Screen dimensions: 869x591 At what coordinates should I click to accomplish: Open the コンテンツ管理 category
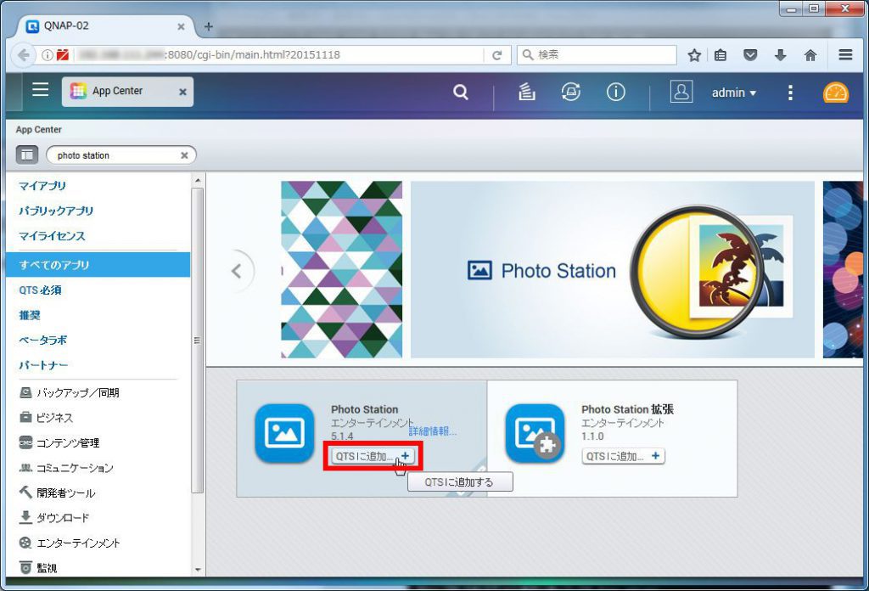point(59,442)
